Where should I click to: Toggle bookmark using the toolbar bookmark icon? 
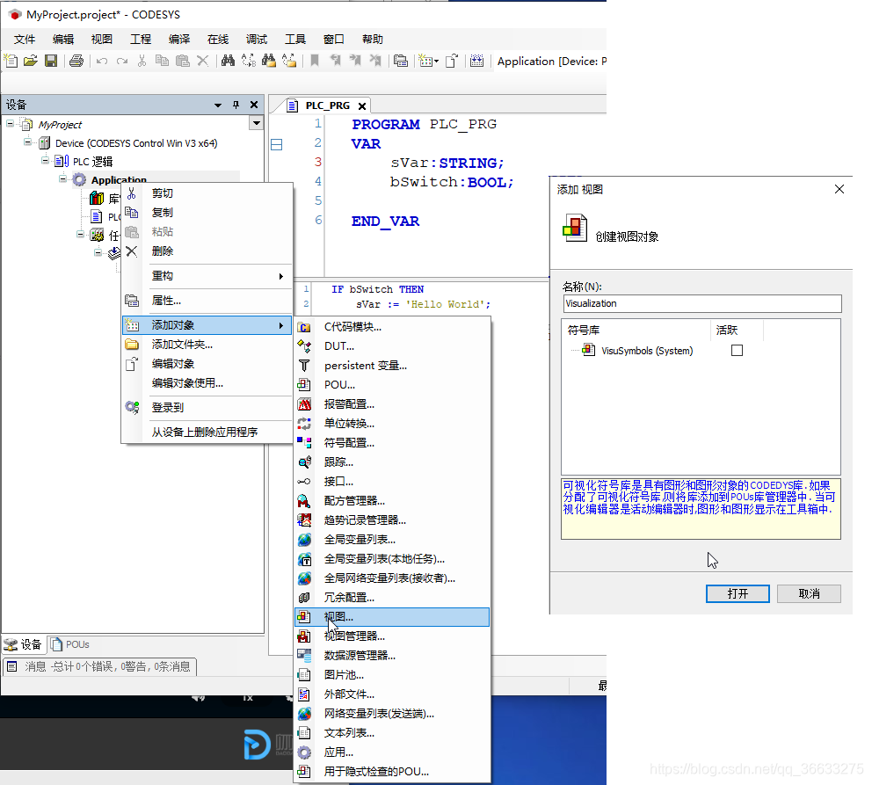coord(315,61)
